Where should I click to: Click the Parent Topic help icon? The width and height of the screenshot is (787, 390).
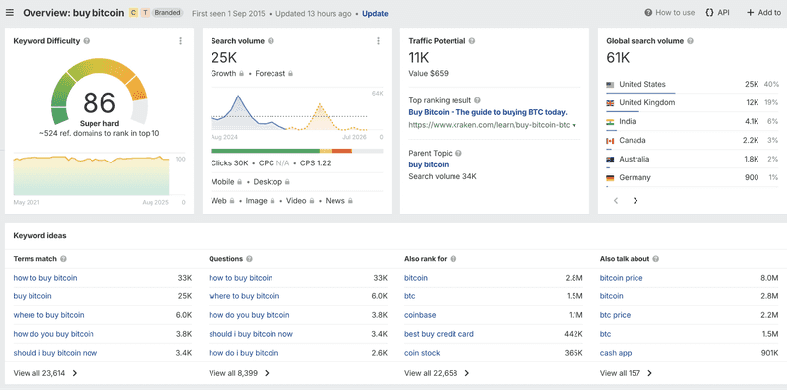tap(458, 153)
